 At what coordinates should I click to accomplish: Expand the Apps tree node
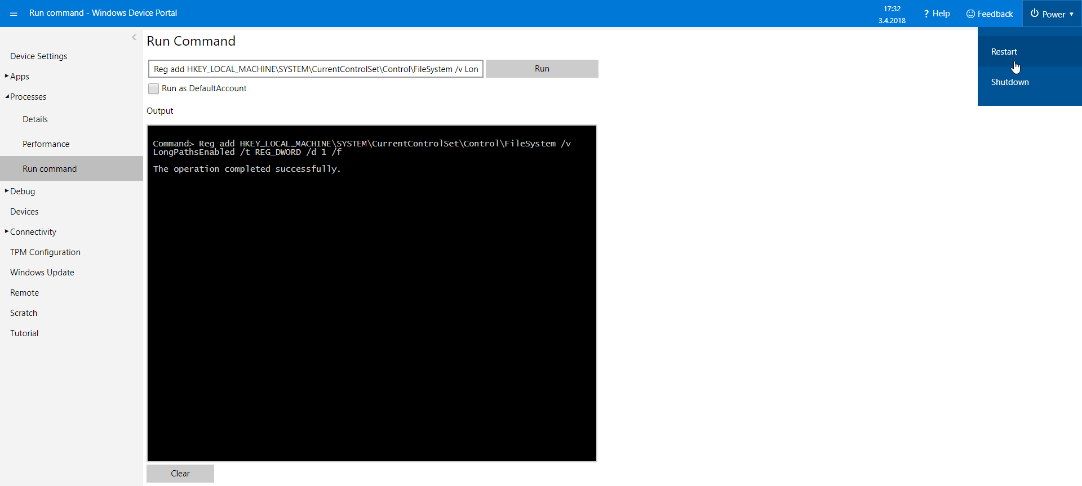[x=7, y=76]
